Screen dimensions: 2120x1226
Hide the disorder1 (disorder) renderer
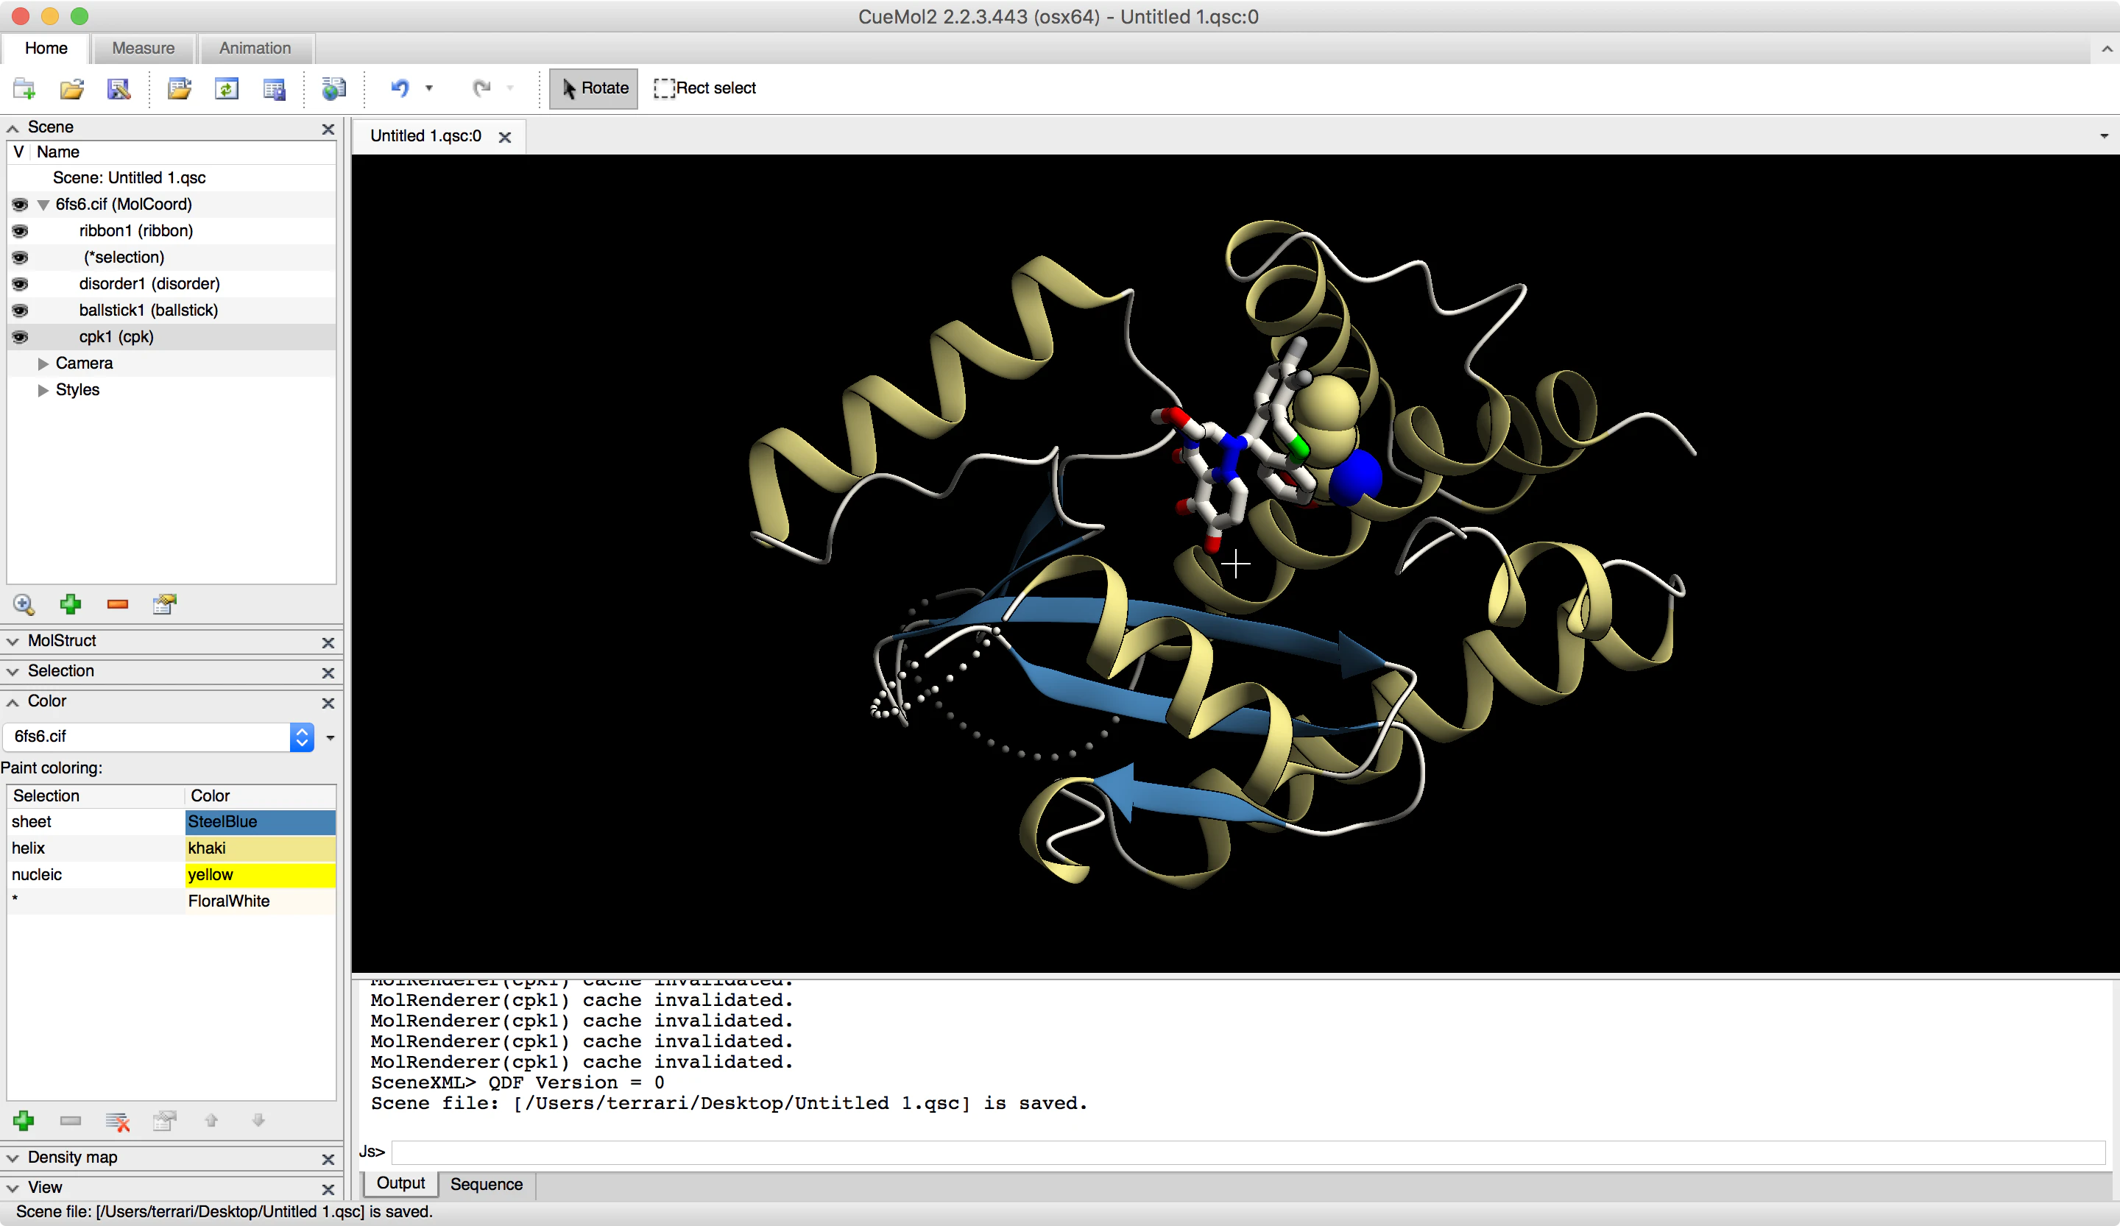point(19,283)
